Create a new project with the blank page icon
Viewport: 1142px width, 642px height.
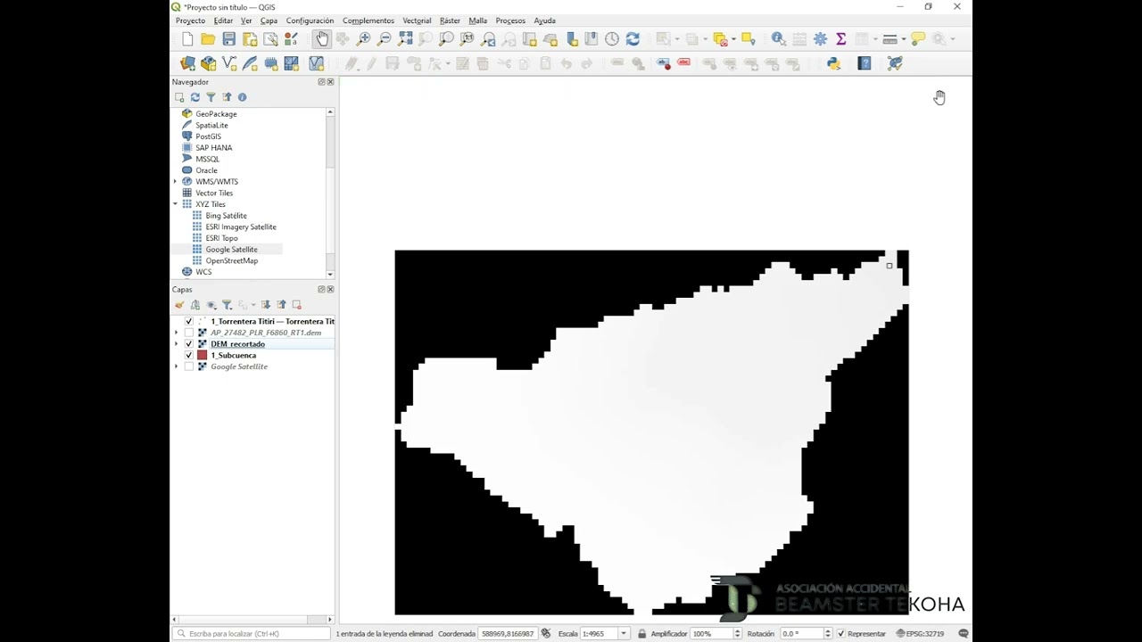pyautogui.click(x=187, y=39)
